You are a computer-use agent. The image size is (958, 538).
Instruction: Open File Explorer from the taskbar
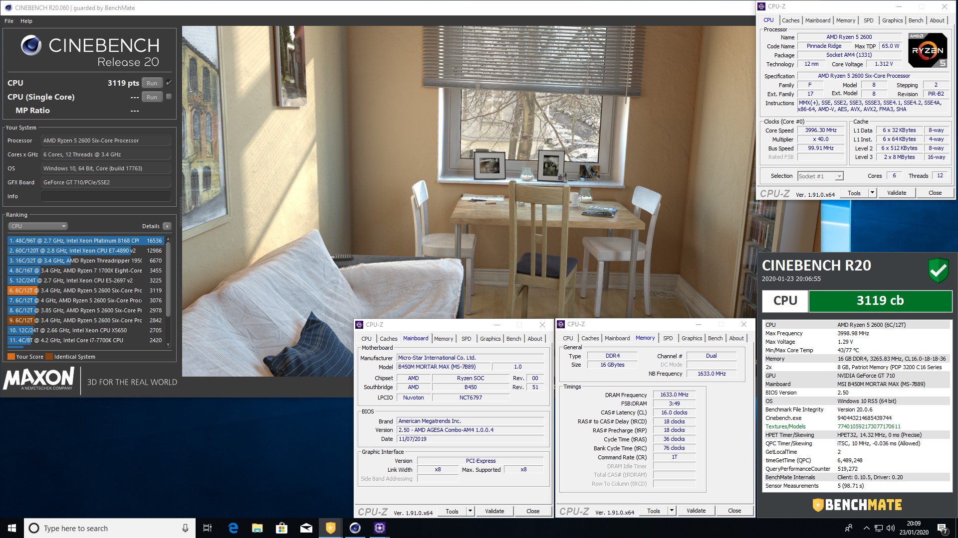pyautogui.click(x=257, y=528)
